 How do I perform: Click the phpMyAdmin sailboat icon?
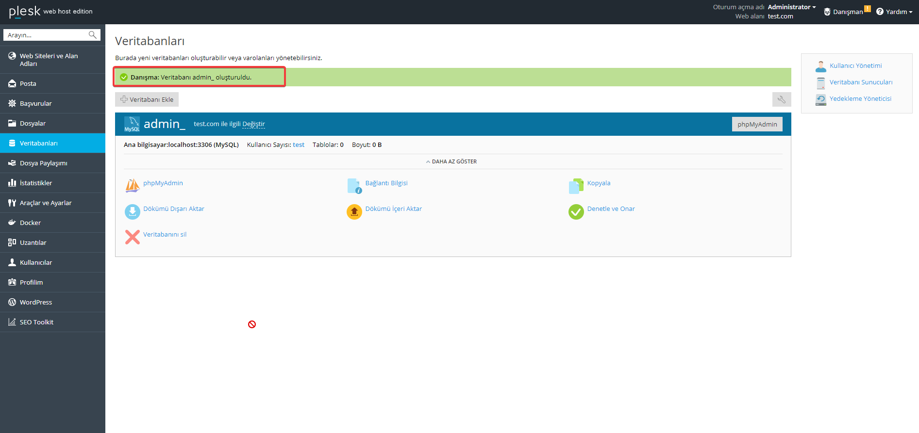(133, 186)
